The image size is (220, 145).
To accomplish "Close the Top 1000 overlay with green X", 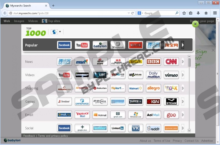I will point(195,24).
